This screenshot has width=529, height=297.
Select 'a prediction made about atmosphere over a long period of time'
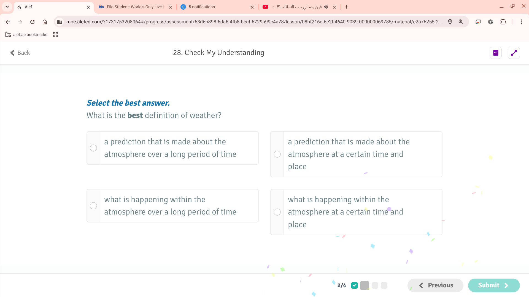coord(93,148)
